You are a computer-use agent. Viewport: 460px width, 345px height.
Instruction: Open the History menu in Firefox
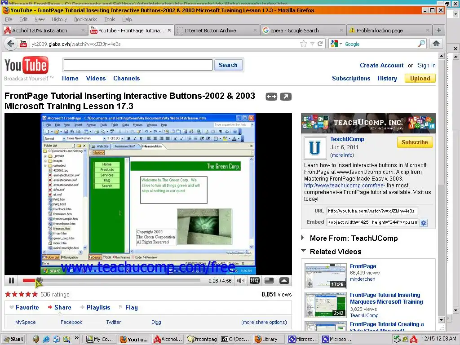click(x=59, y=19)
